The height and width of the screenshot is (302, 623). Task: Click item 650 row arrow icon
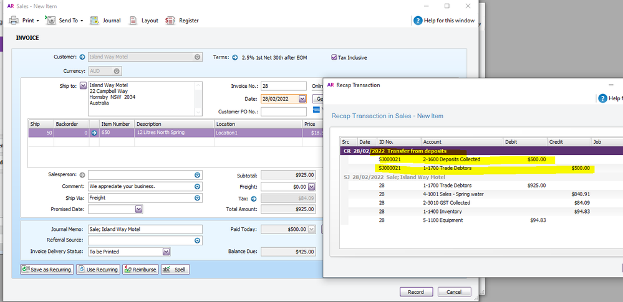[95, 133]
